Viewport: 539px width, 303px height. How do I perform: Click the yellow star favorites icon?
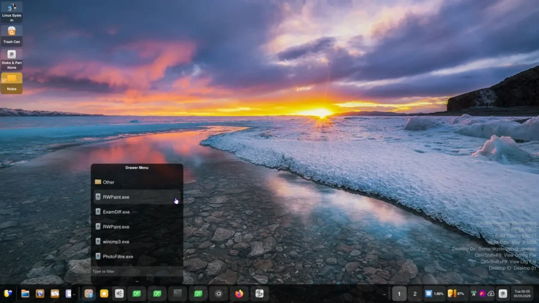104,293
